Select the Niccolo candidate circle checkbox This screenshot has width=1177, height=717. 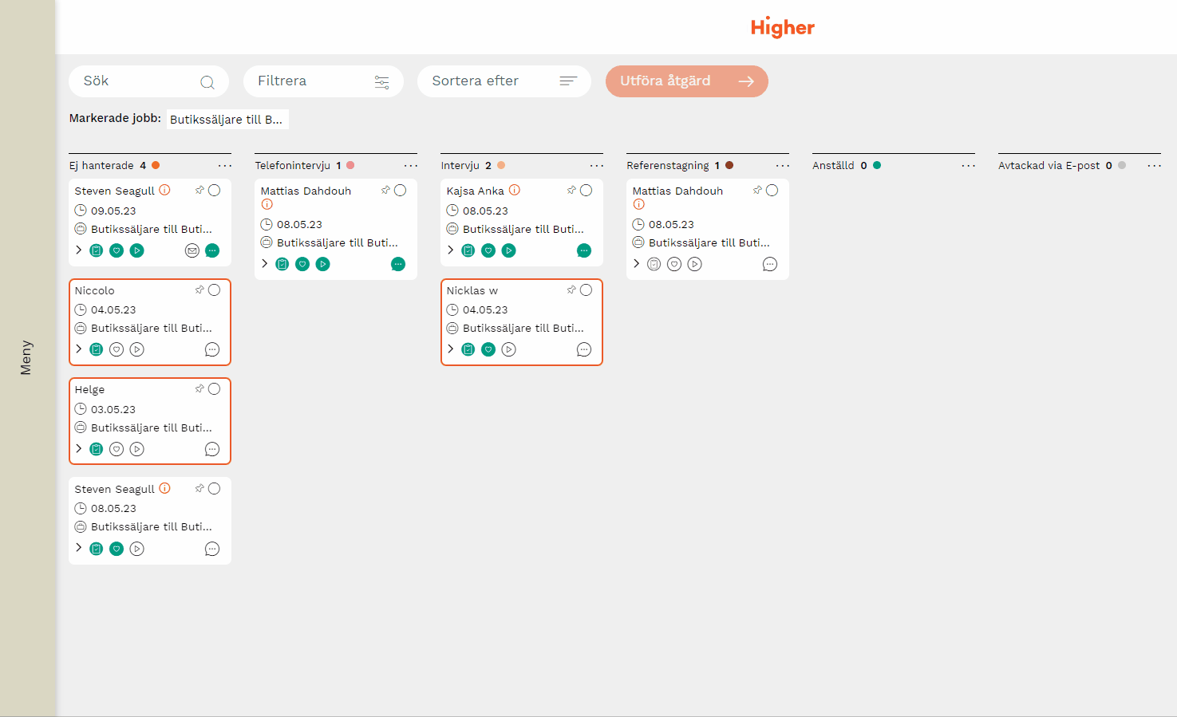click(x=214, y=290)
